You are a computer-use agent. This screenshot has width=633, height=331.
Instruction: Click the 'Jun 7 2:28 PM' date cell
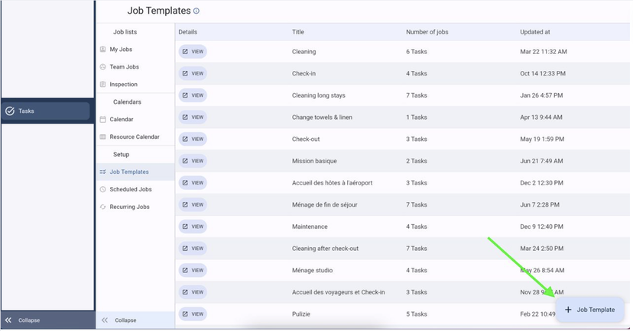click(540, 204)
